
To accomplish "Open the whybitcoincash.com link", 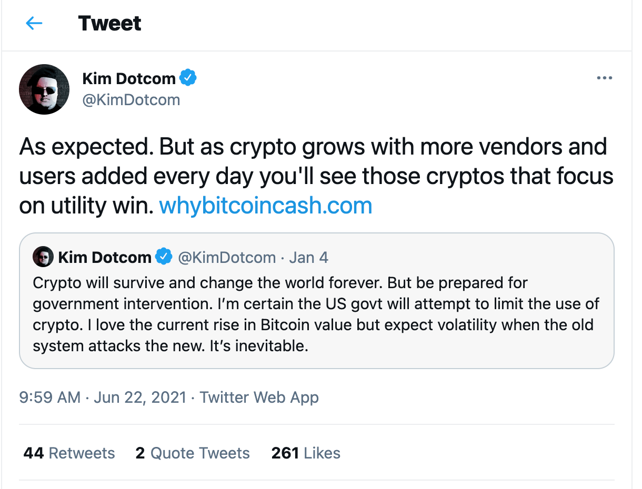I will coord(265,205).
